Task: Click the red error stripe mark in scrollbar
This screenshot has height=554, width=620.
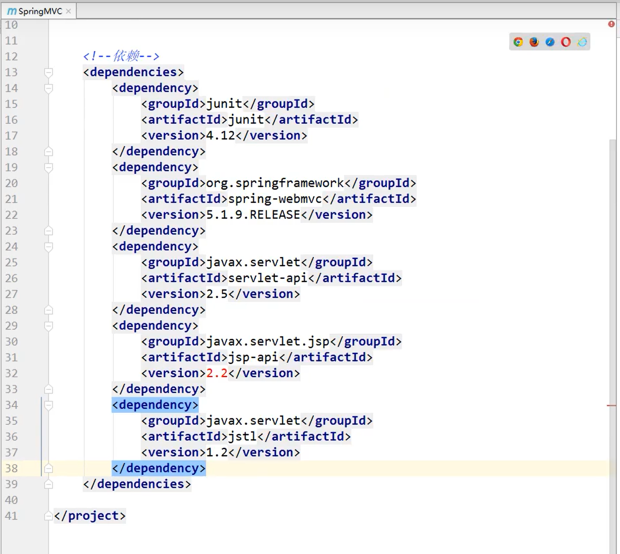Action: [x=612, y=405]
